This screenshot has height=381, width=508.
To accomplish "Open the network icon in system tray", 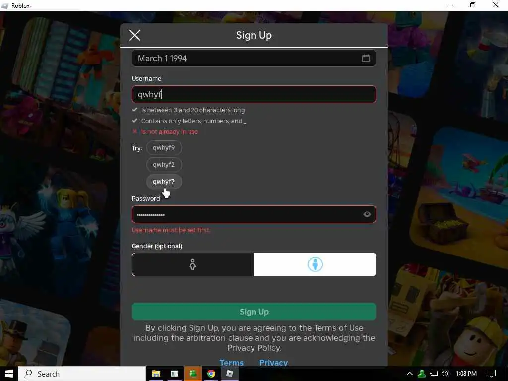I will tap(433, 374).
